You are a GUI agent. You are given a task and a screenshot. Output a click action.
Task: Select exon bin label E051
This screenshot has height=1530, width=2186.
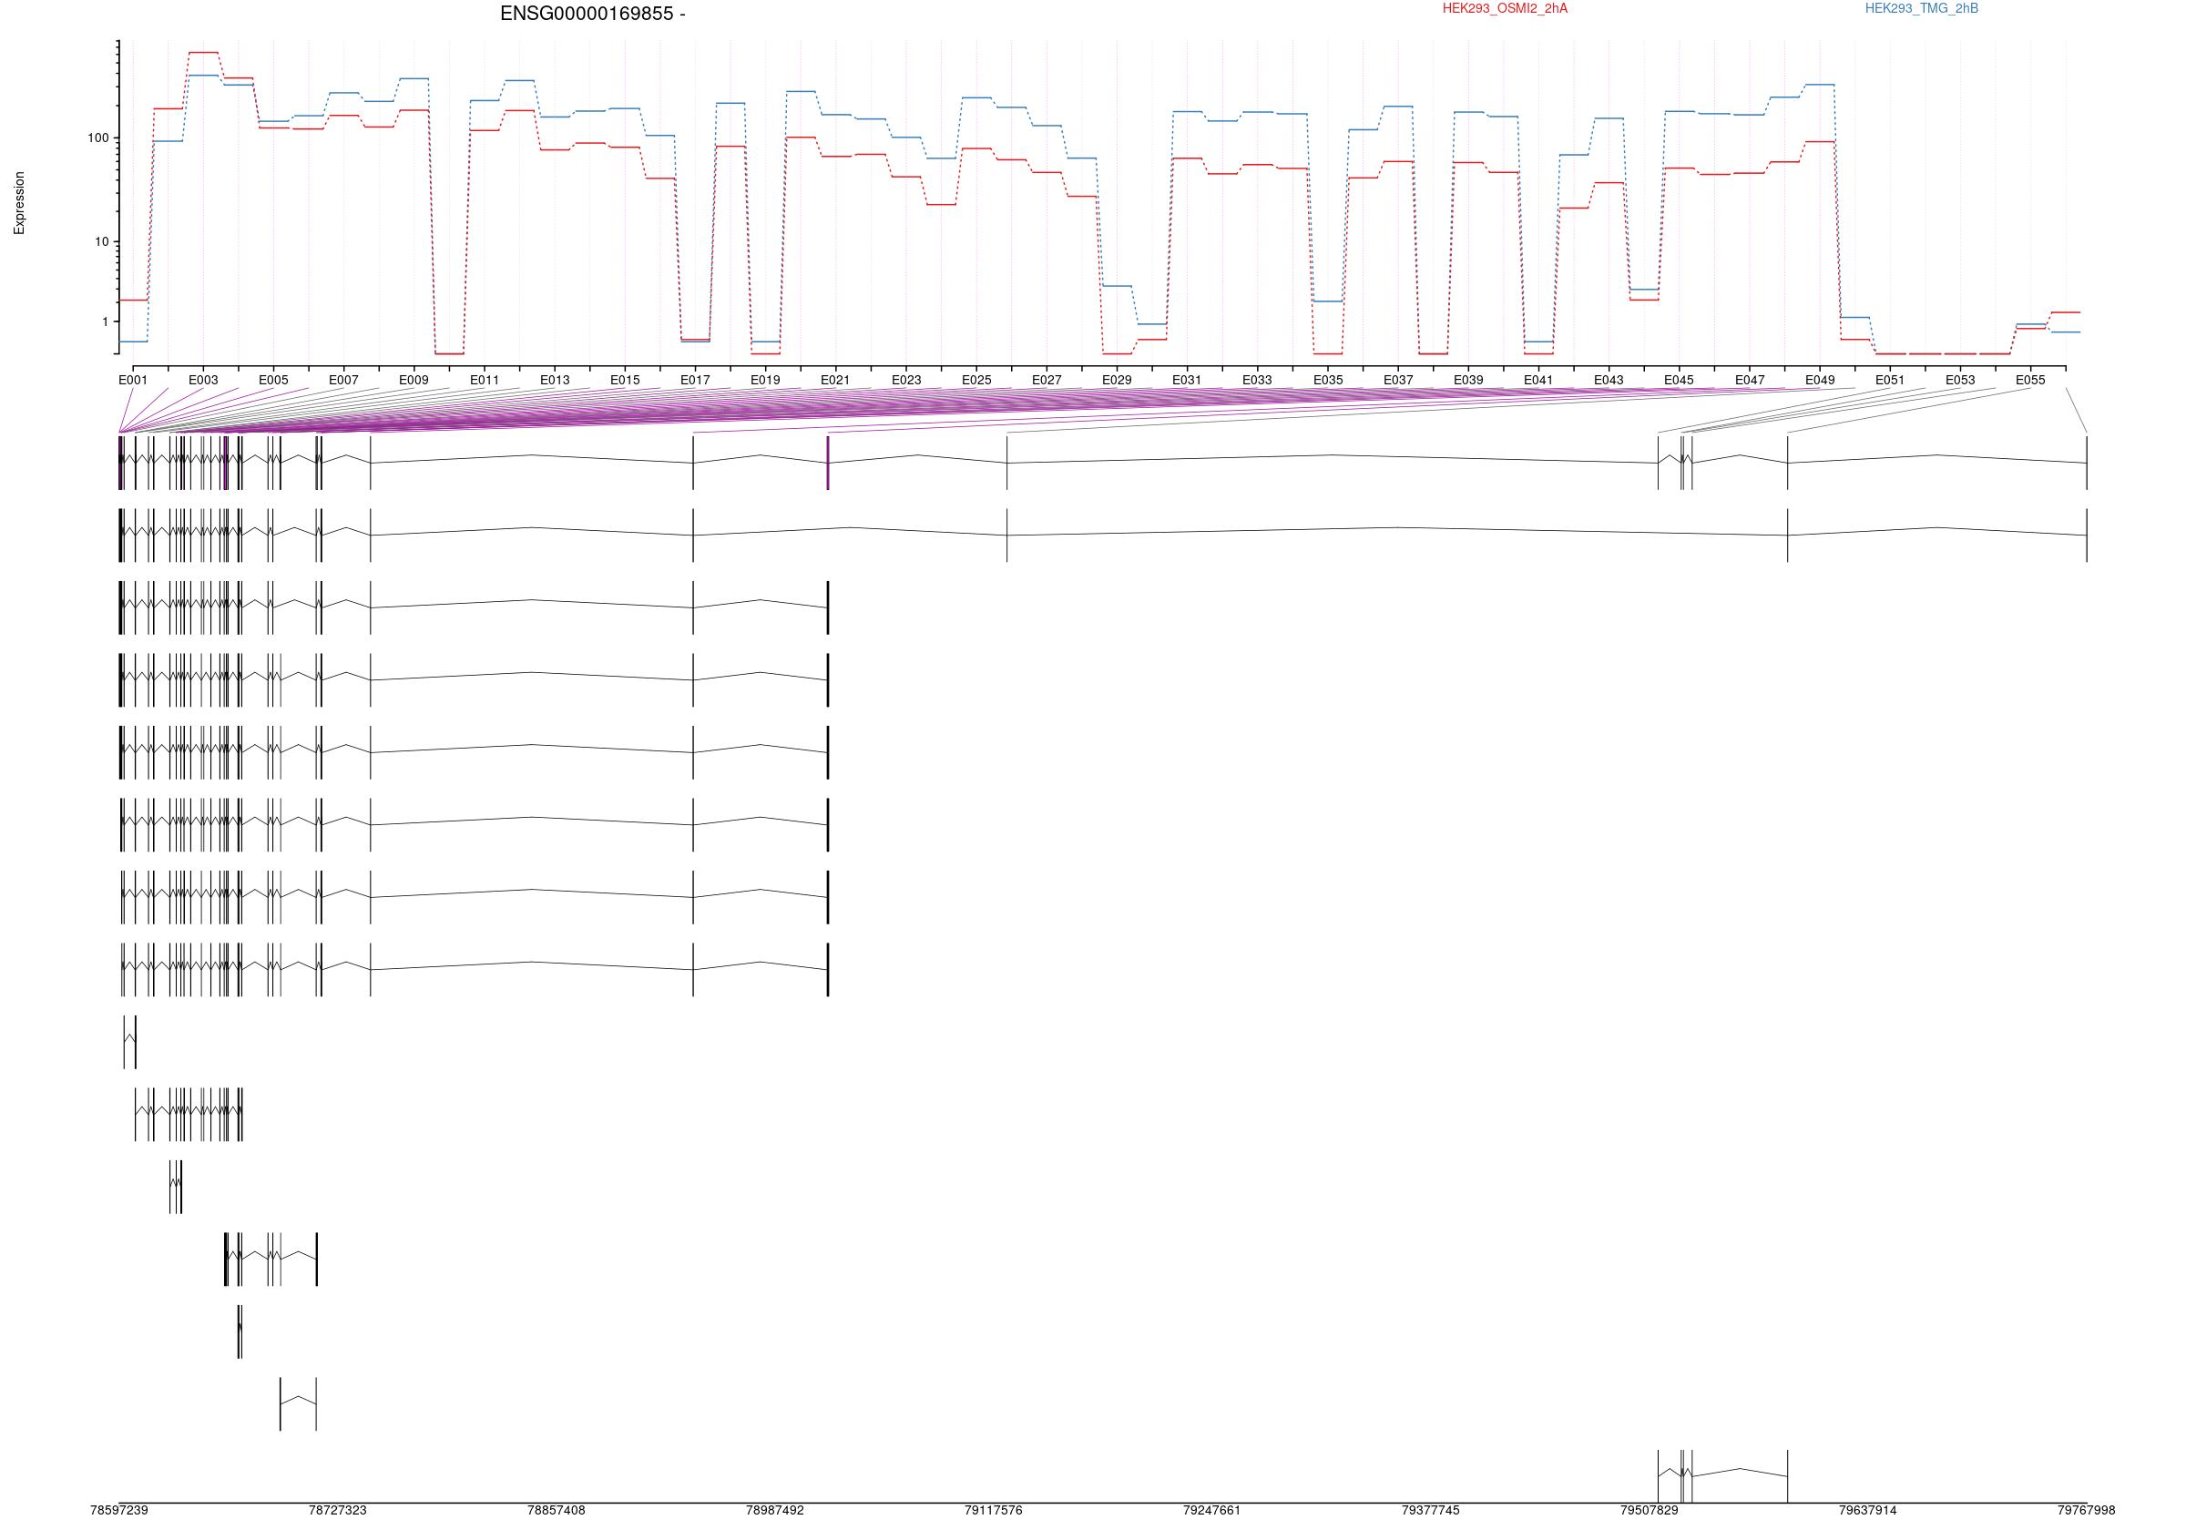pyautogui.click(x=1891, y=380)
